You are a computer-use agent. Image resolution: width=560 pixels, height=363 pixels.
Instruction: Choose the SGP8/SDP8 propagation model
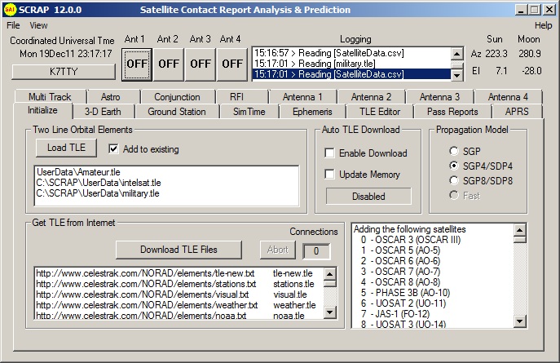(x=453, y=180)
